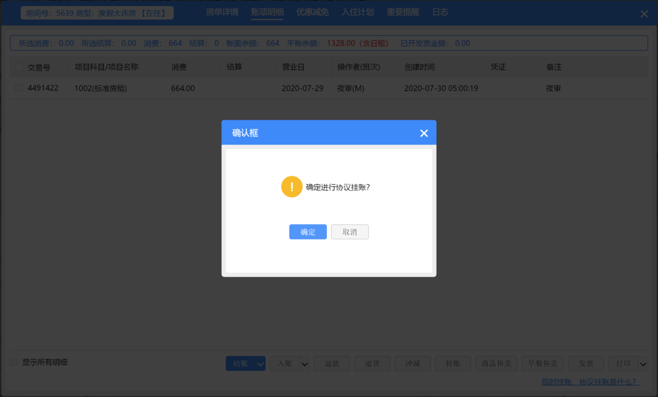Open the 优惠减免 tab
The width and height of the screenshot is (658, 397).
[x=313, y=12]
